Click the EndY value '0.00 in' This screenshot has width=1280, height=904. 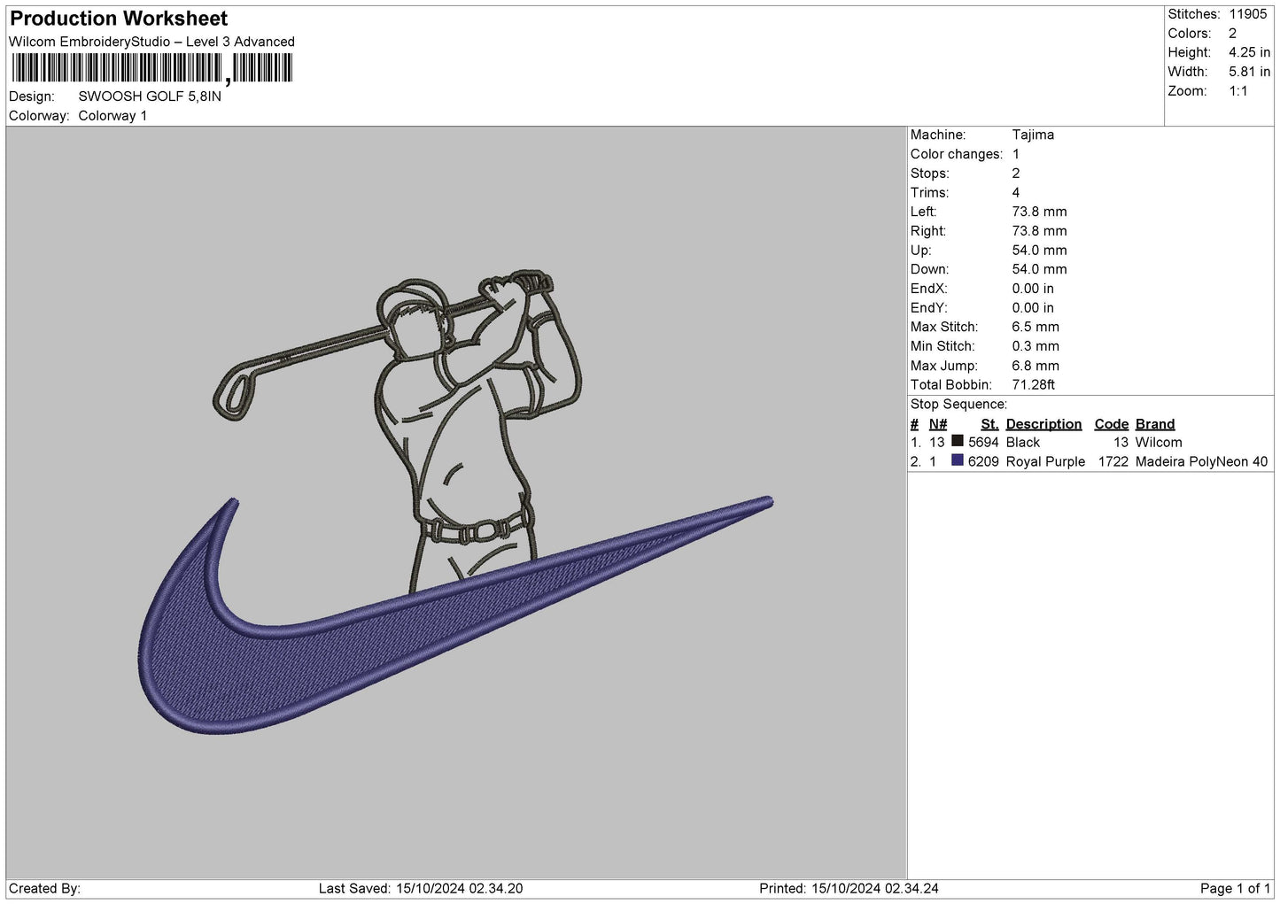(1033, 308)
